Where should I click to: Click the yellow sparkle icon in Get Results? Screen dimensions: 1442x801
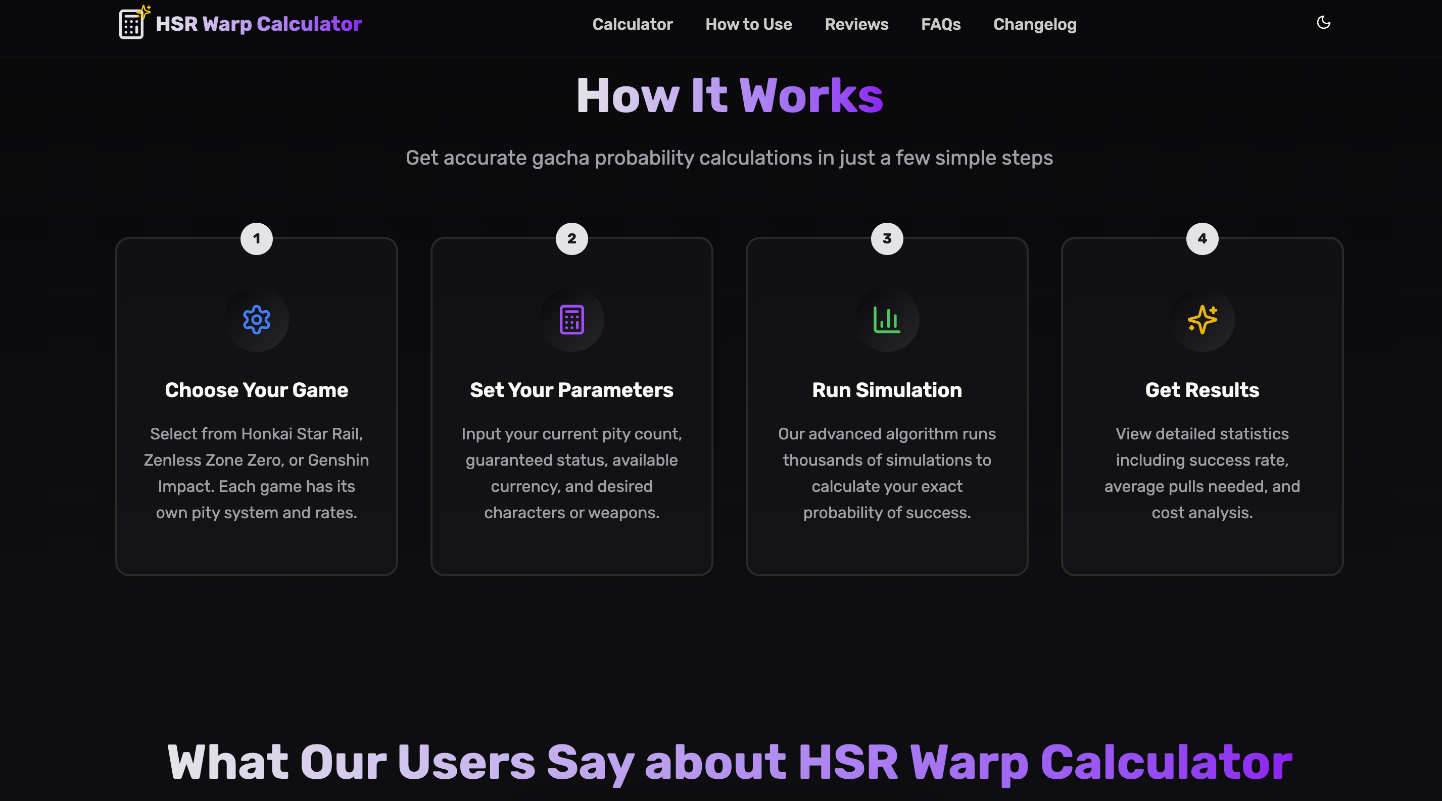[x=1203, y=319]
